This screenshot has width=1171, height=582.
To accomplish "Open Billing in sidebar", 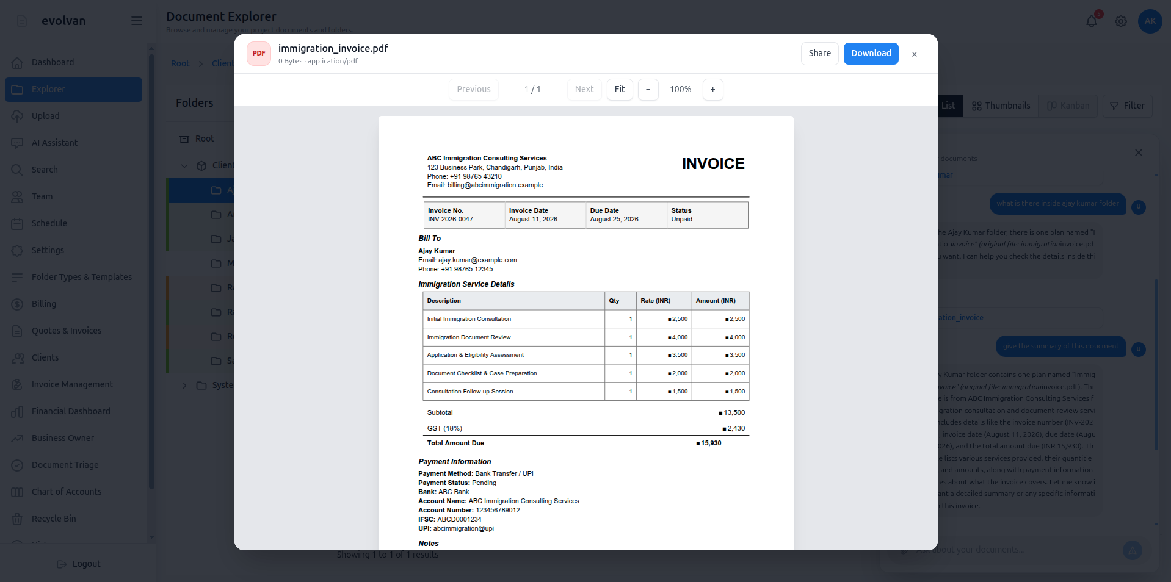I will click(x=73, y=304).
